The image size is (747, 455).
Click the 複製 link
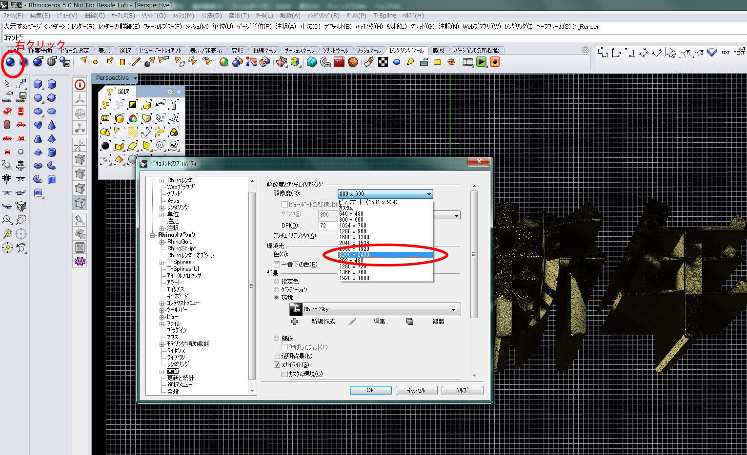tap(438, 322)
